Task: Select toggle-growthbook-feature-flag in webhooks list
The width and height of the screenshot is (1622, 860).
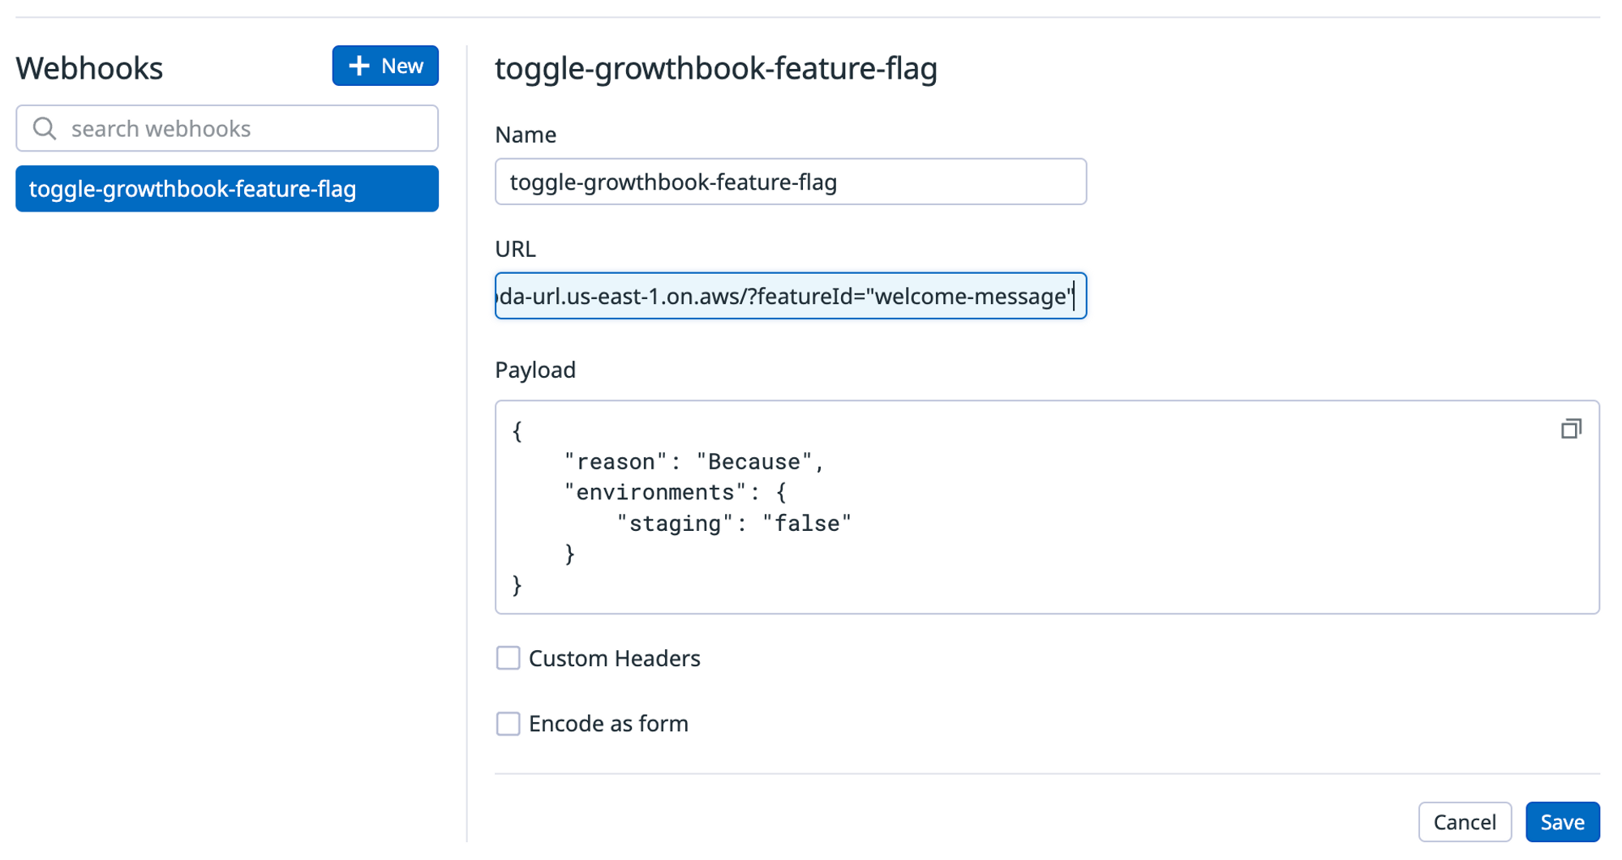Action: pos(227,189)
